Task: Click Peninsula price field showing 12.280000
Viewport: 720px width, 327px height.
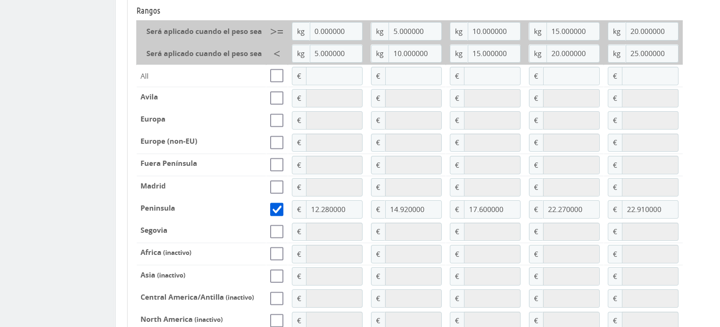Action: click(x=334, y=209)
